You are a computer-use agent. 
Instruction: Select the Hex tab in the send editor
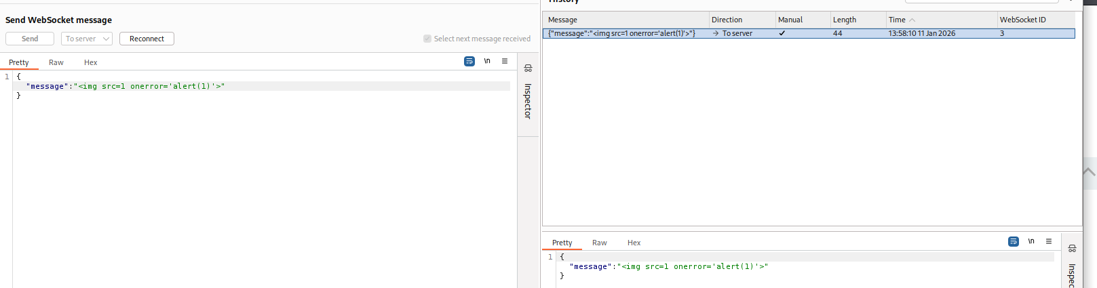tap(90, 62)
